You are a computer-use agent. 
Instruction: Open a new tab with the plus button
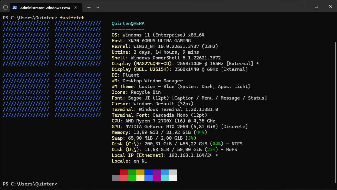pyautogui.click(x=89, y=7)
